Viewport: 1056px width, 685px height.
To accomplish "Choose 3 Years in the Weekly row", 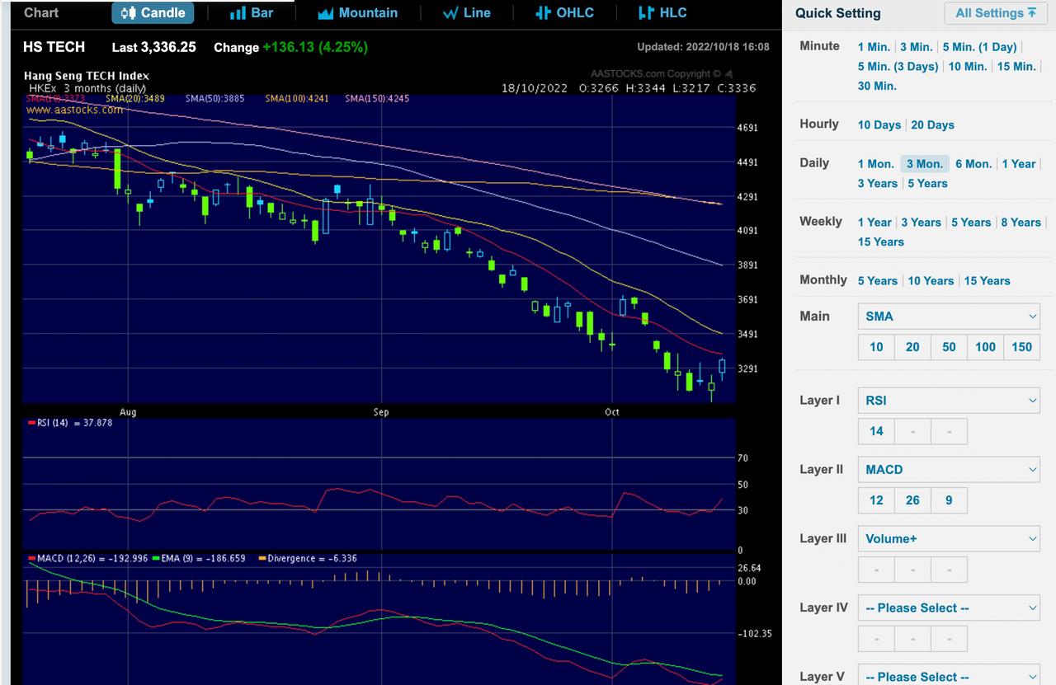I will [x=921, y=222].
